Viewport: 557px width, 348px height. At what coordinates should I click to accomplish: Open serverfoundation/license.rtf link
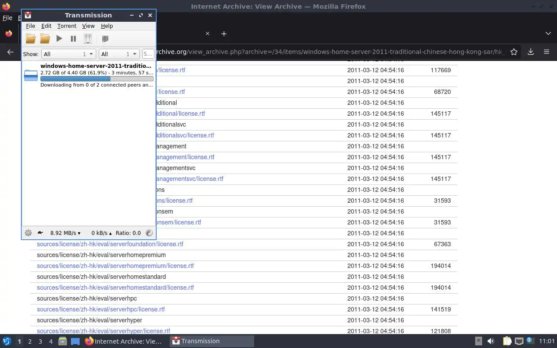click(110, 244)
